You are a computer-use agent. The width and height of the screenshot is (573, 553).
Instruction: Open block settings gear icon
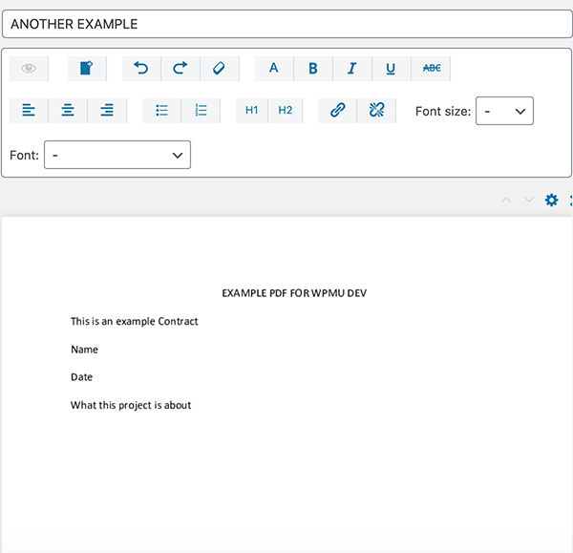click(x=551, y=200)
